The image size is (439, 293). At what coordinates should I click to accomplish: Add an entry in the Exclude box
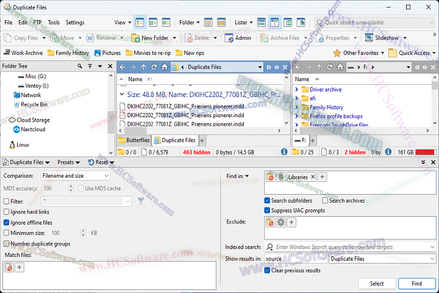click(291, 222)
